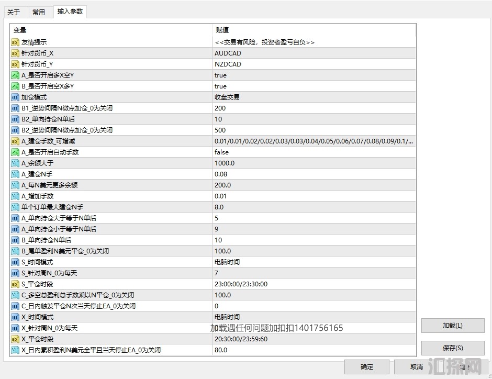This screenshot has width=492, height=379.
Task: Click string icon beside 针对货币_X
Action: pos(15,53)
